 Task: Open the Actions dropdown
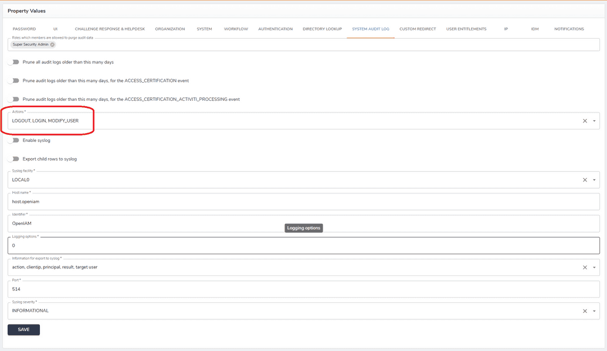coord(595,121)
